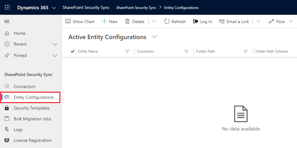The image size is (297, 148).
Task: Expand the Flow dropdown chevron
Action: coord(291,22)
